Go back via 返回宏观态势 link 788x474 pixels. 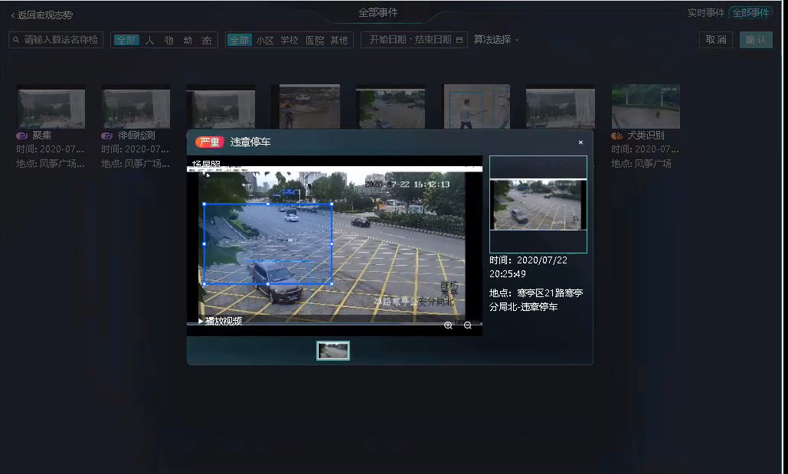42,15
